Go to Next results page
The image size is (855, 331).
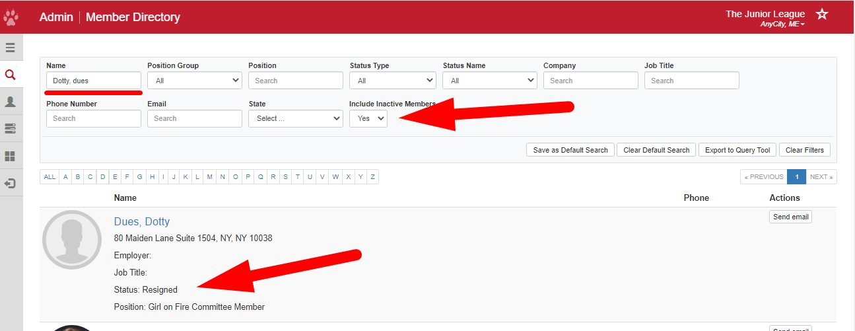821,176
